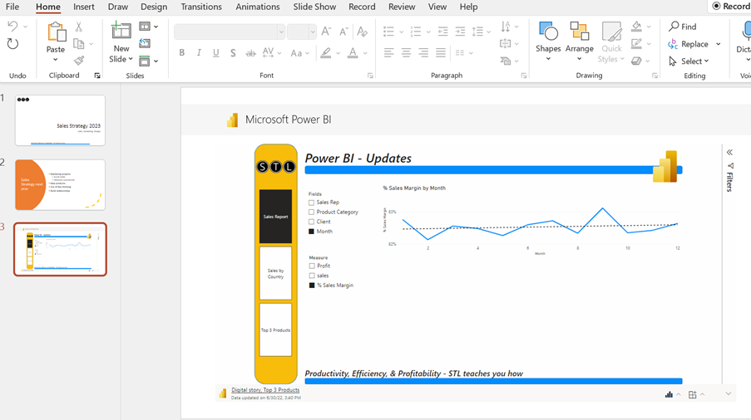The image size is (751, 420).
Task: Select slide 2 thumbnail with orange shape
Action: [61, 185]
